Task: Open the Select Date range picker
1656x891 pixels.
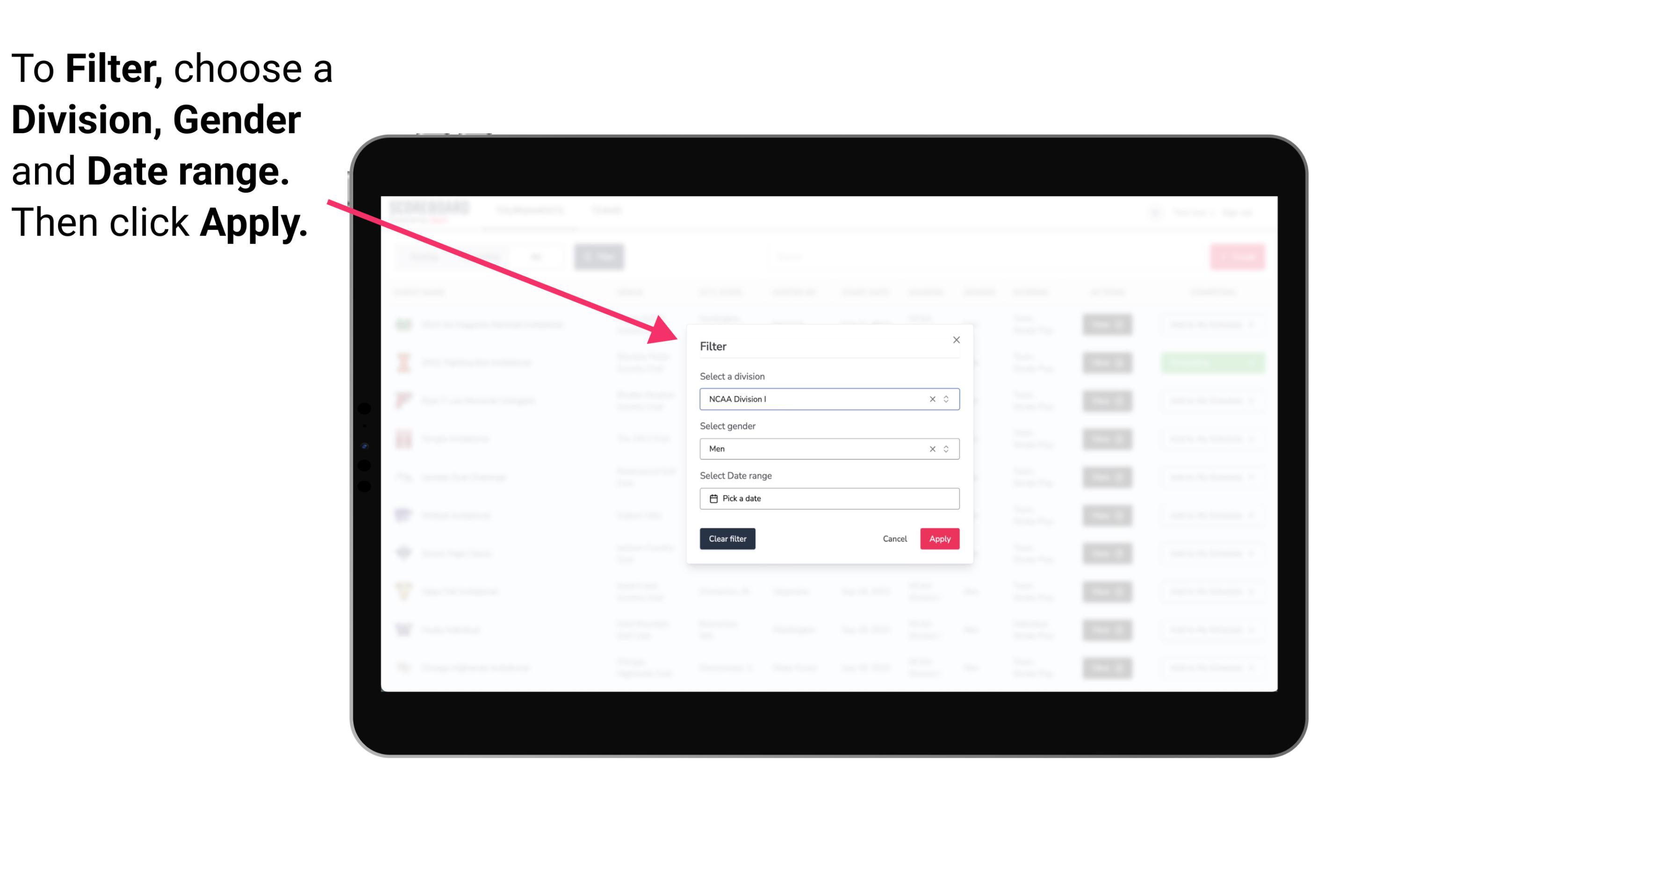Action: point(828,498)
